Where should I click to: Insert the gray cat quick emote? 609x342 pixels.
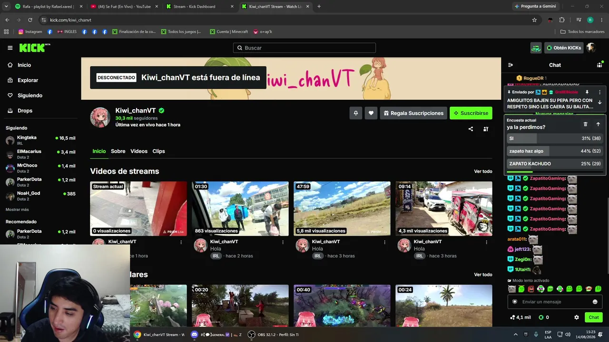(x=512, y=289)
